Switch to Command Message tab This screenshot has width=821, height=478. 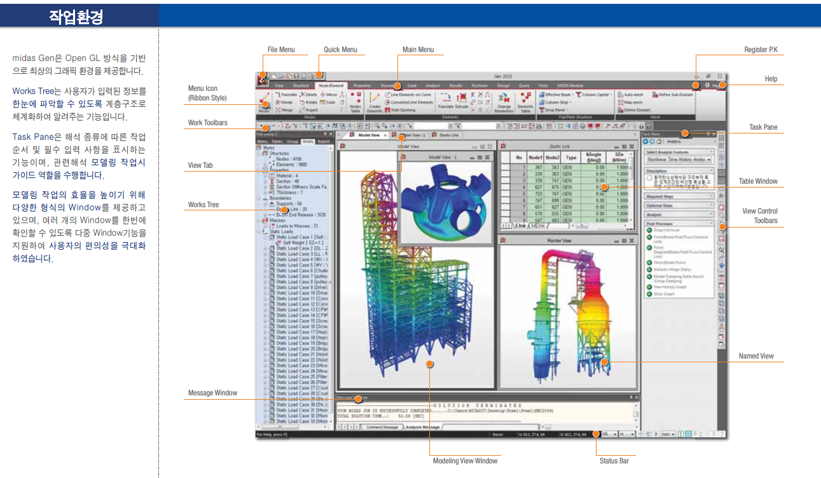(382, 427)
